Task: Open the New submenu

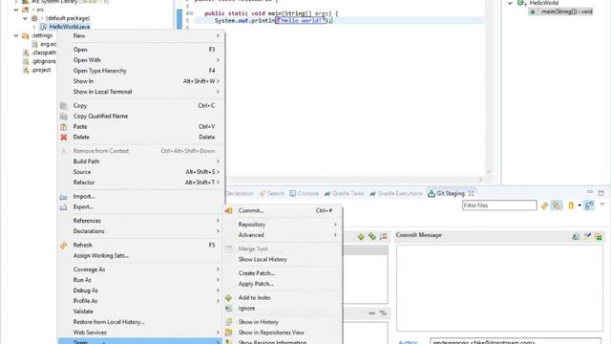Action: click(140, 36)
